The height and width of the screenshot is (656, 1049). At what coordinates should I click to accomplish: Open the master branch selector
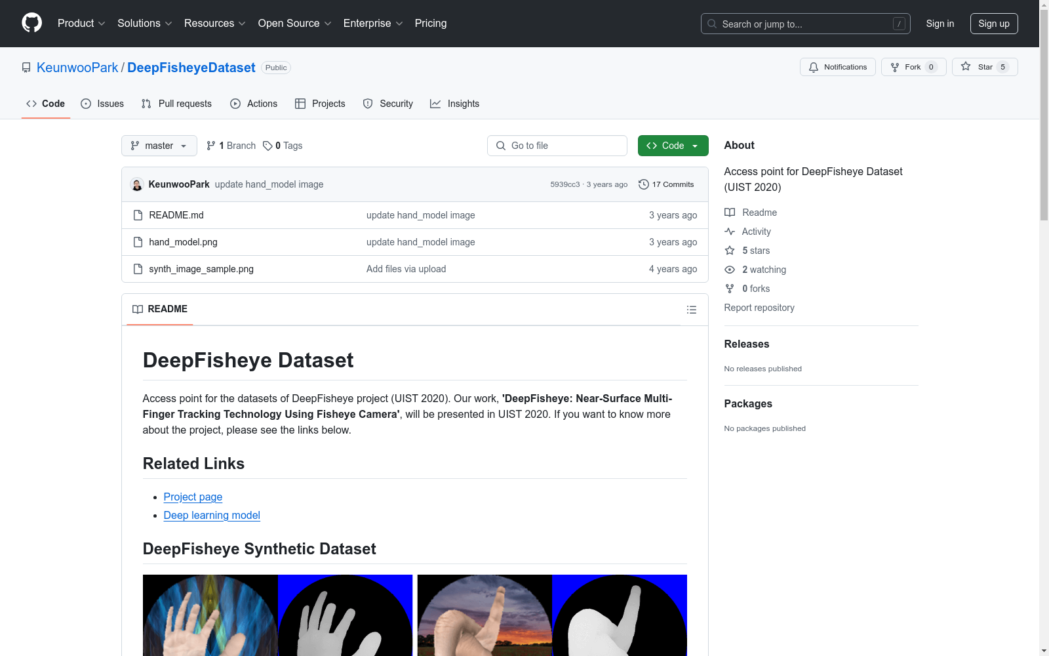click(159, 146)
